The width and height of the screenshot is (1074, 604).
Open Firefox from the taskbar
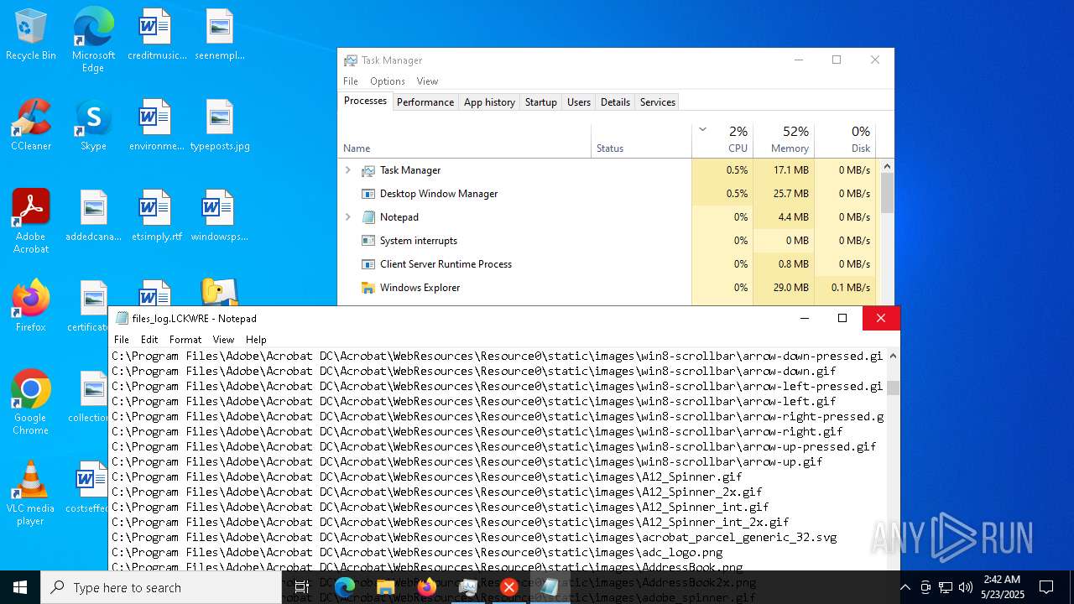[427, 587]
